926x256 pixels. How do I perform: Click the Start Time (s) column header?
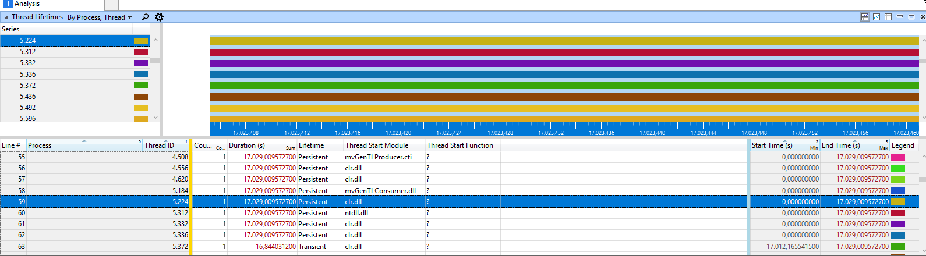785,145
